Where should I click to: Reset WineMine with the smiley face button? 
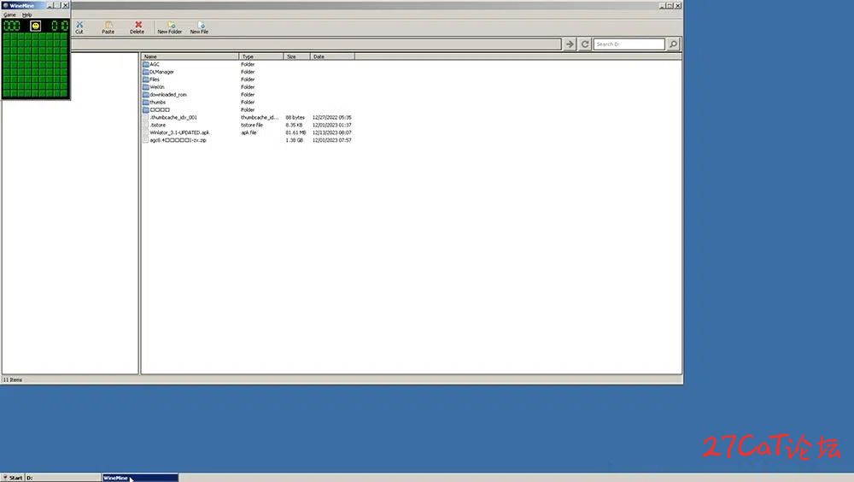click(x=35, y=26)
